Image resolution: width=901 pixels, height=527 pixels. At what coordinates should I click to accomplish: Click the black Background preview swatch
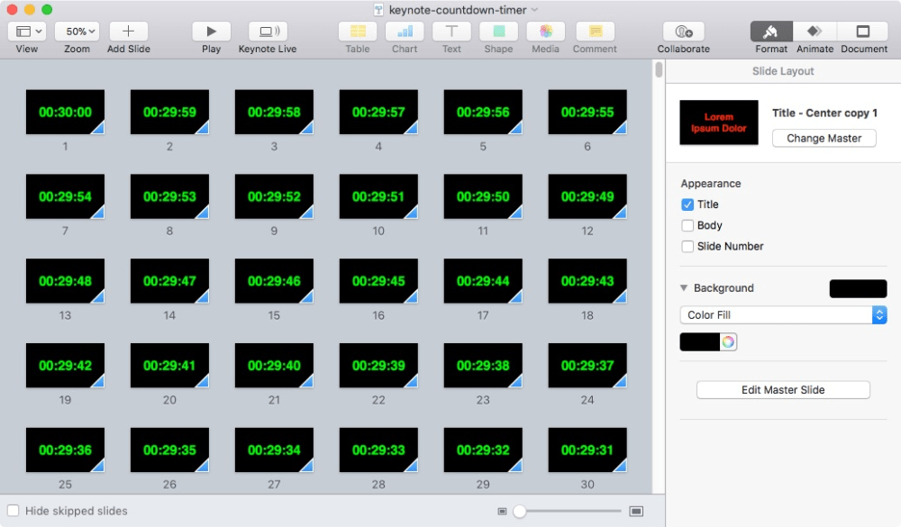tap(858, 288)
